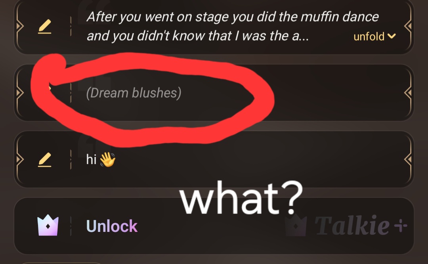The height and width of the screenshot is (264, 428).
Task: Click the crown icon next to Unlock
Action: point(48,225)
